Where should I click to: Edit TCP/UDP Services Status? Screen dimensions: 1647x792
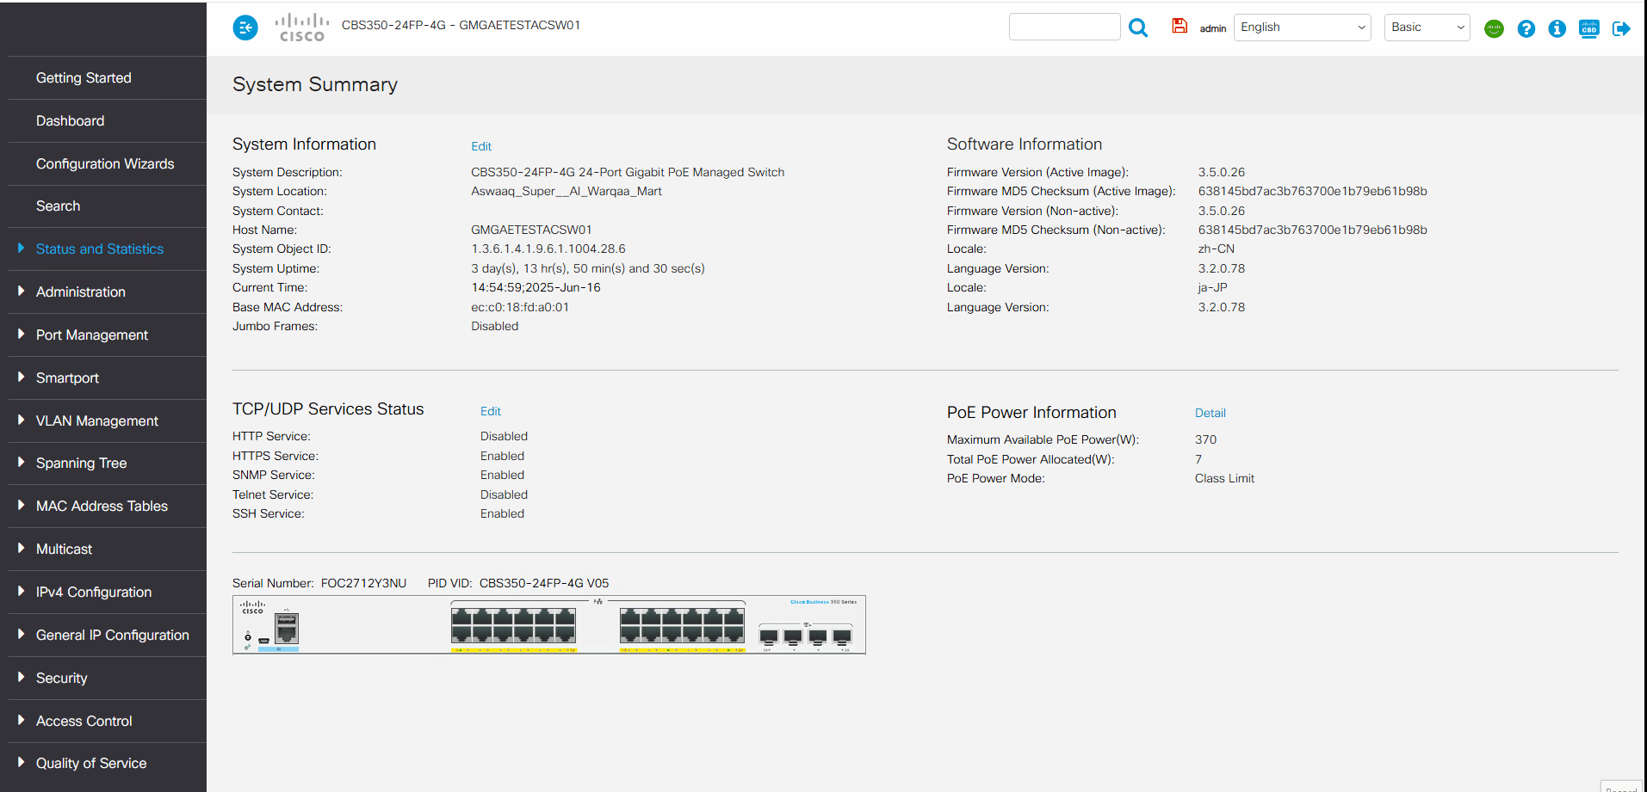click(491, 411)
